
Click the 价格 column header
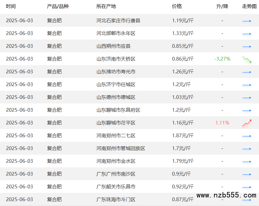click(x=177, y=6)
